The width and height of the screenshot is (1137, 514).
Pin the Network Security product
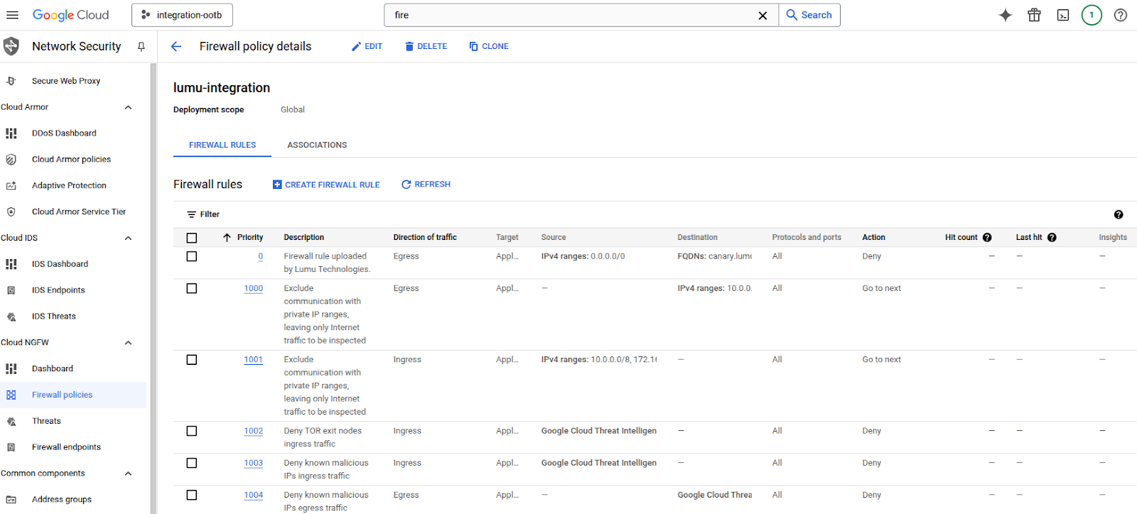click(x=141, y=47)
